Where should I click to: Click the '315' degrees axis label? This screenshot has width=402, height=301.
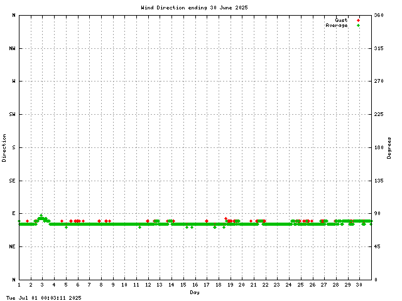click(x=379, y=48)
